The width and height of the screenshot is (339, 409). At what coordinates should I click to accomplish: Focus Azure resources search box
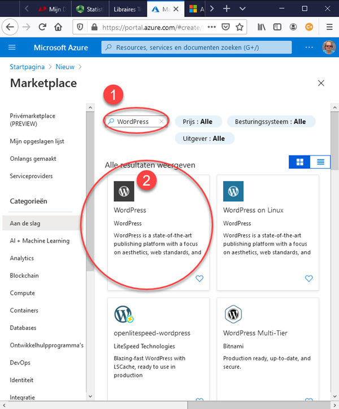pos(197,48)
